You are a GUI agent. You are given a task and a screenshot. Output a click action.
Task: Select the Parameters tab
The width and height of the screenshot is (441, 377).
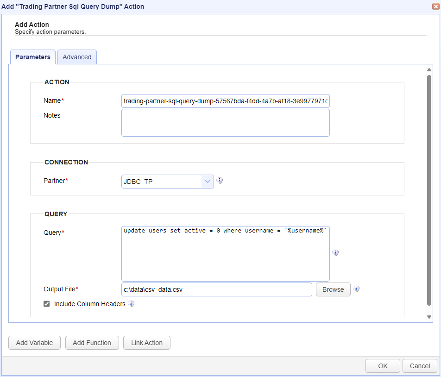[33, 57]
